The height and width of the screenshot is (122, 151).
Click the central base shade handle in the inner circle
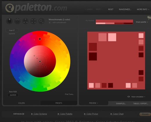(x=40, y=61)
